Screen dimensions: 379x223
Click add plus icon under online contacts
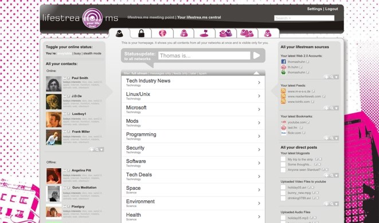92,149
